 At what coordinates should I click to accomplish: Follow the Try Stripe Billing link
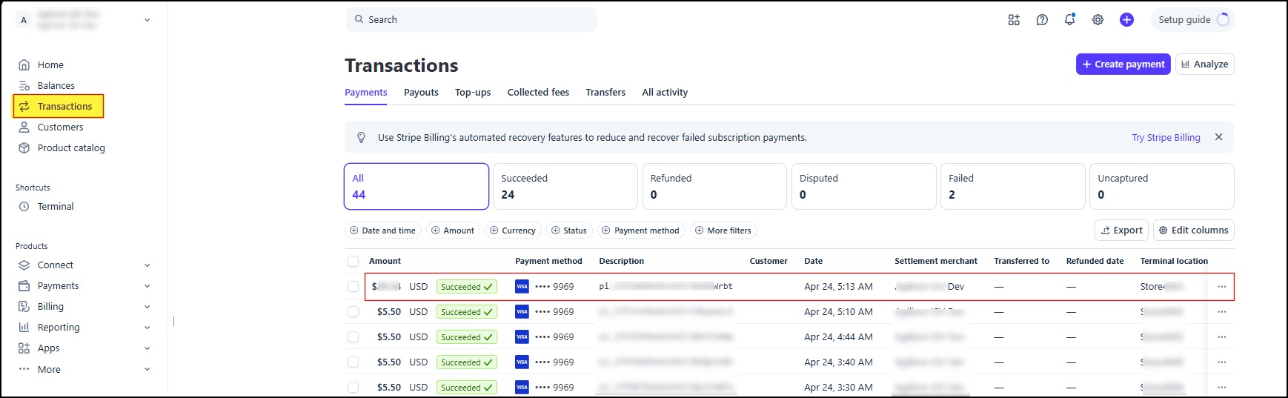click(1166, 137)
